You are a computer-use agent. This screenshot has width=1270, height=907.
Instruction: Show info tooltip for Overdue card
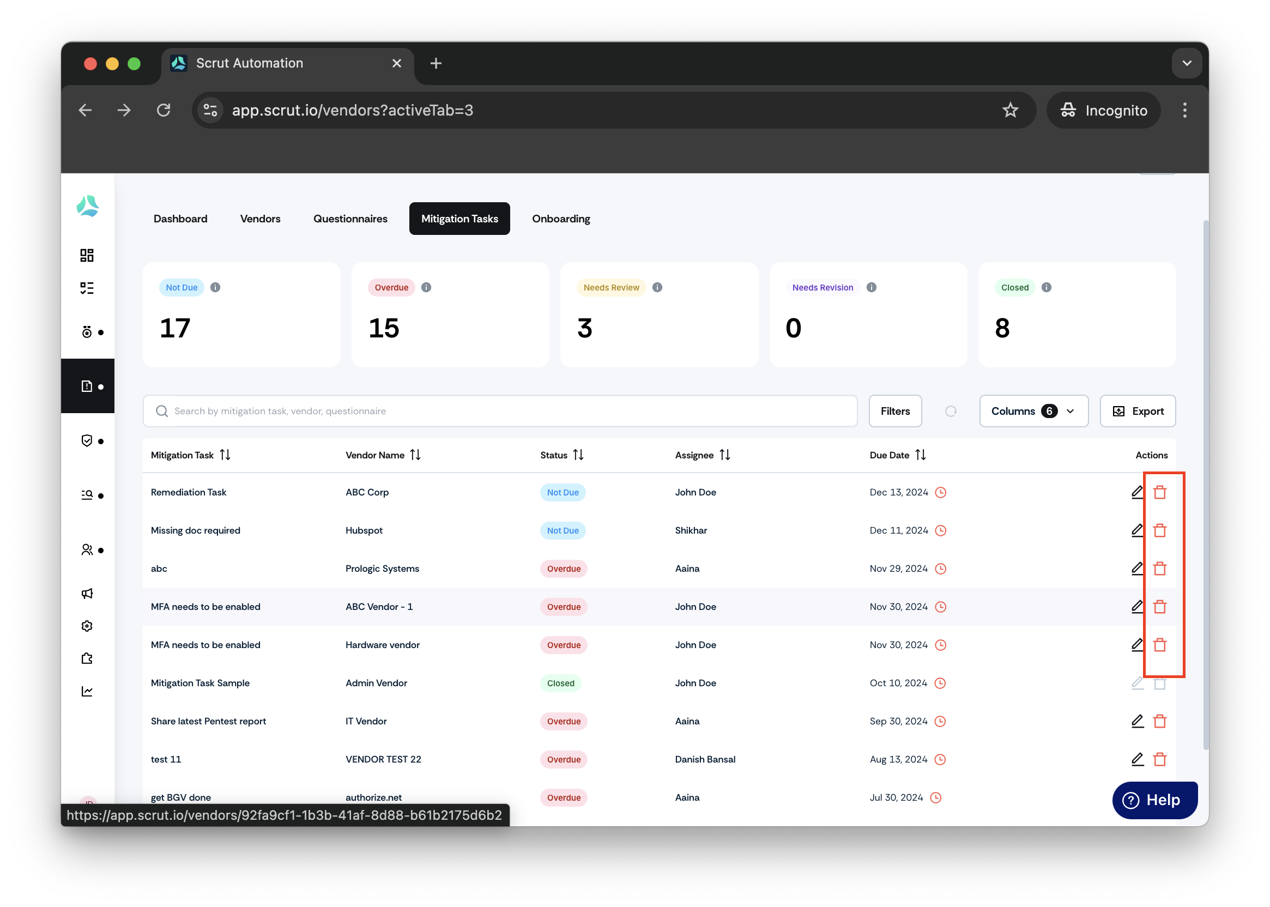point(426,287)
